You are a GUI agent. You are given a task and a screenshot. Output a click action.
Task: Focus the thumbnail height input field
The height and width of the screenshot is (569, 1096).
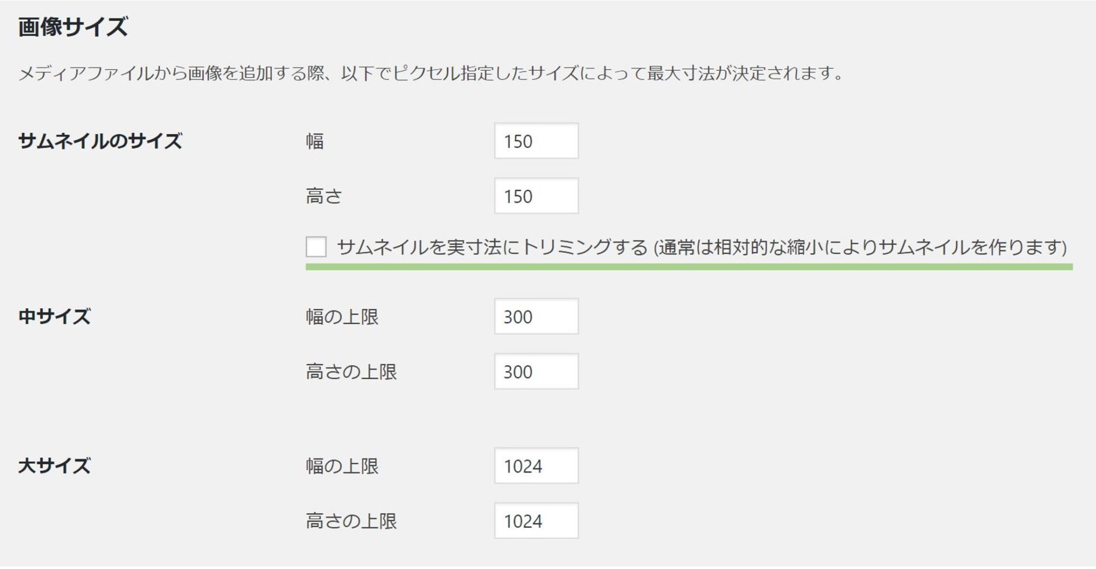point(536,196)
